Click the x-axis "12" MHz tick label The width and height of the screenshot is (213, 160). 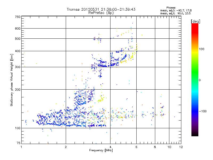(x=181, y=147)
